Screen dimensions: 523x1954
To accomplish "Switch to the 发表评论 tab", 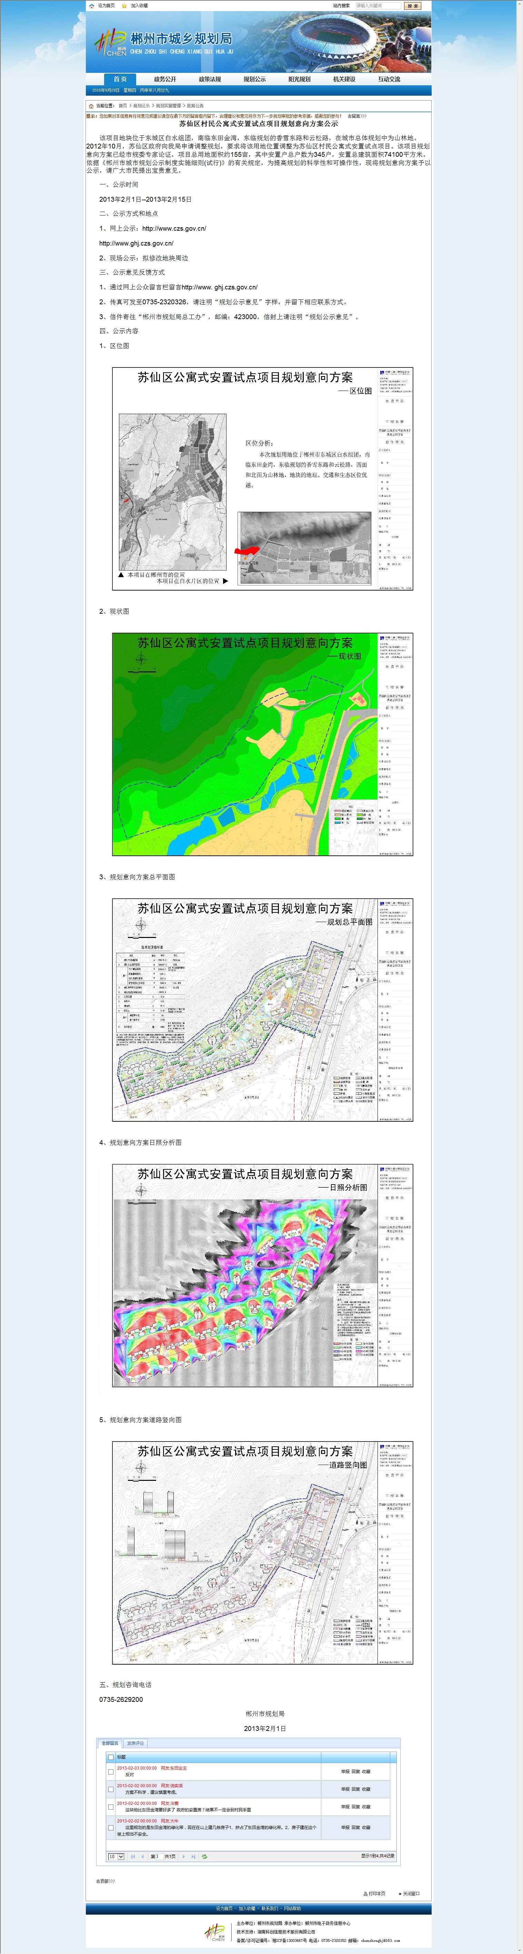I will 135,1743.
